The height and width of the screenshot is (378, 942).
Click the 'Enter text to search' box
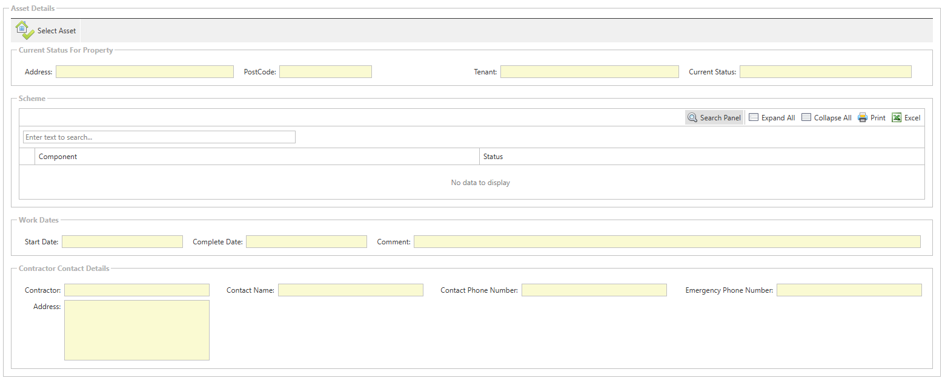point(159,137)
